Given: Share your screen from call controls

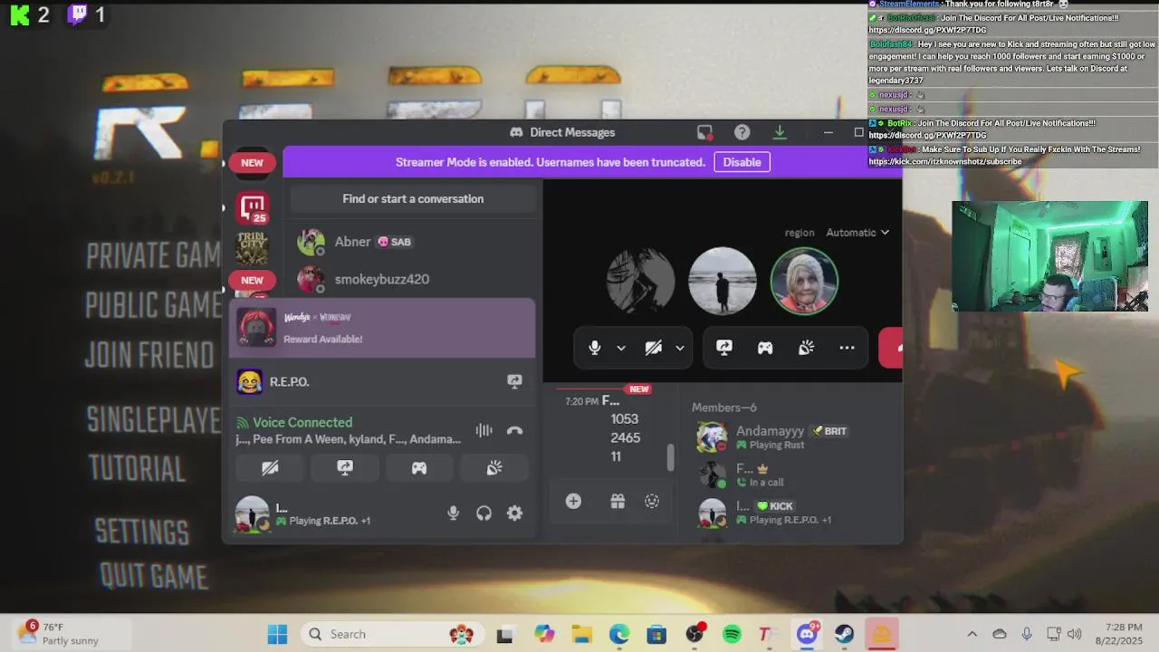Looking at the screenshot, I should tap(724, 348).
